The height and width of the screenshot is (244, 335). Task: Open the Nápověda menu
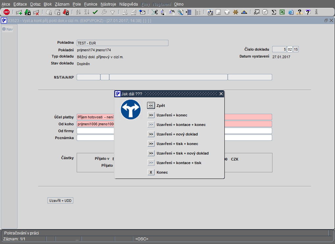(128, 4)
